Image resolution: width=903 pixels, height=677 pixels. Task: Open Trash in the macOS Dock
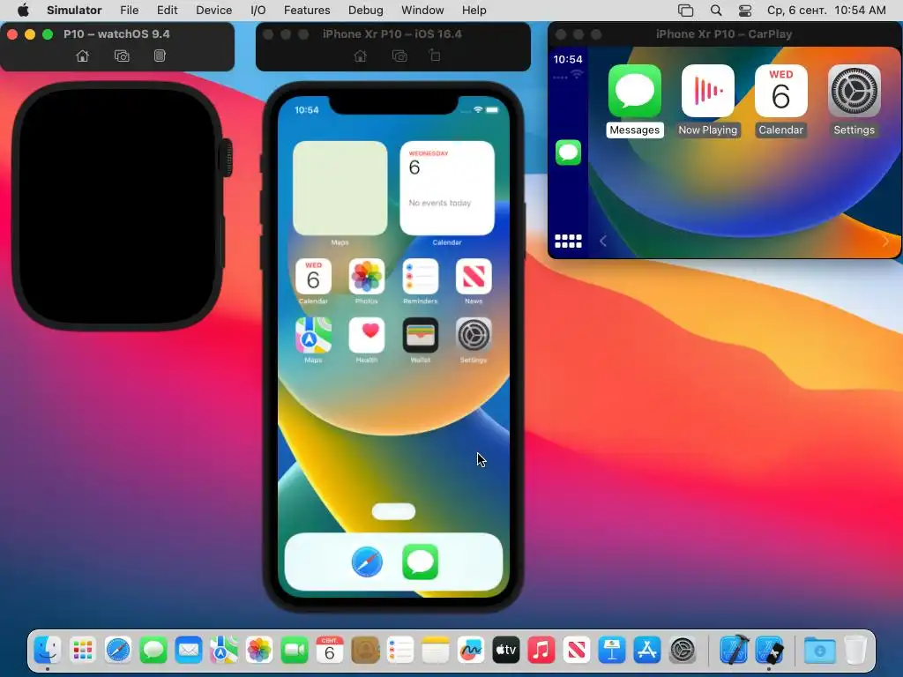855,651
